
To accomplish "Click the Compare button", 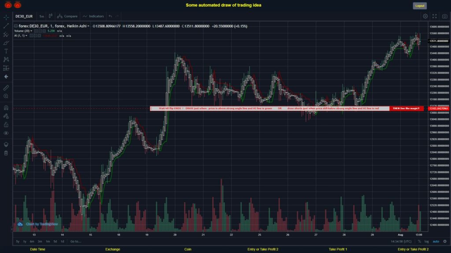I will click(67, 16).
